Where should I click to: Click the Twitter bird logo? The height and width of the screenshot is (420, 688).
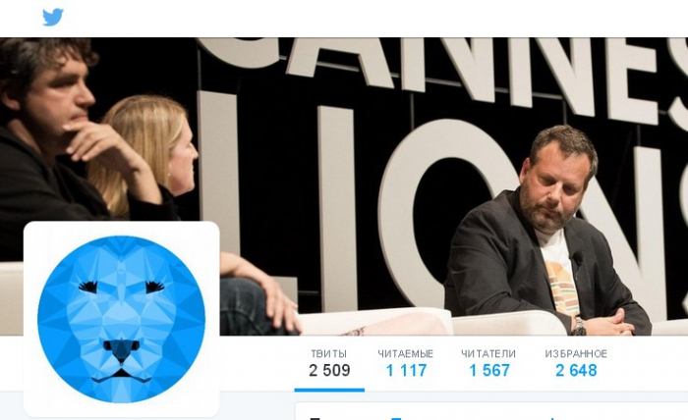click(x=53, y=17)
